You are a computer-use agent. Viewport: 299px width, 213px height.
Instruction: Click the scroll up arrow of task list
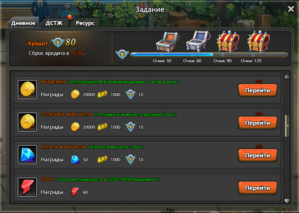tap(287, 77)
